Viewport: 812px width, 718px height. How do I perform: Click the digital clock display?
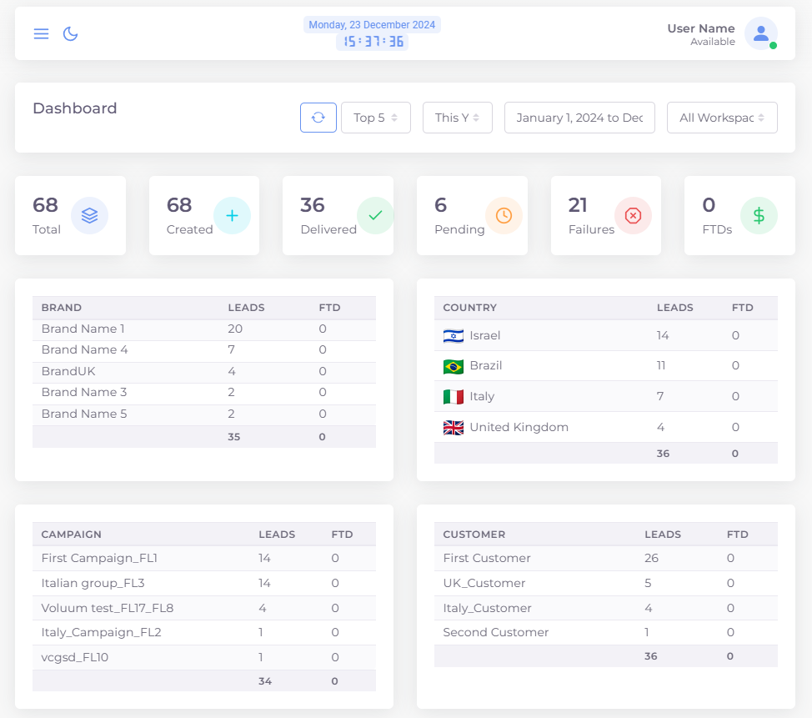[x=373, y=42]
